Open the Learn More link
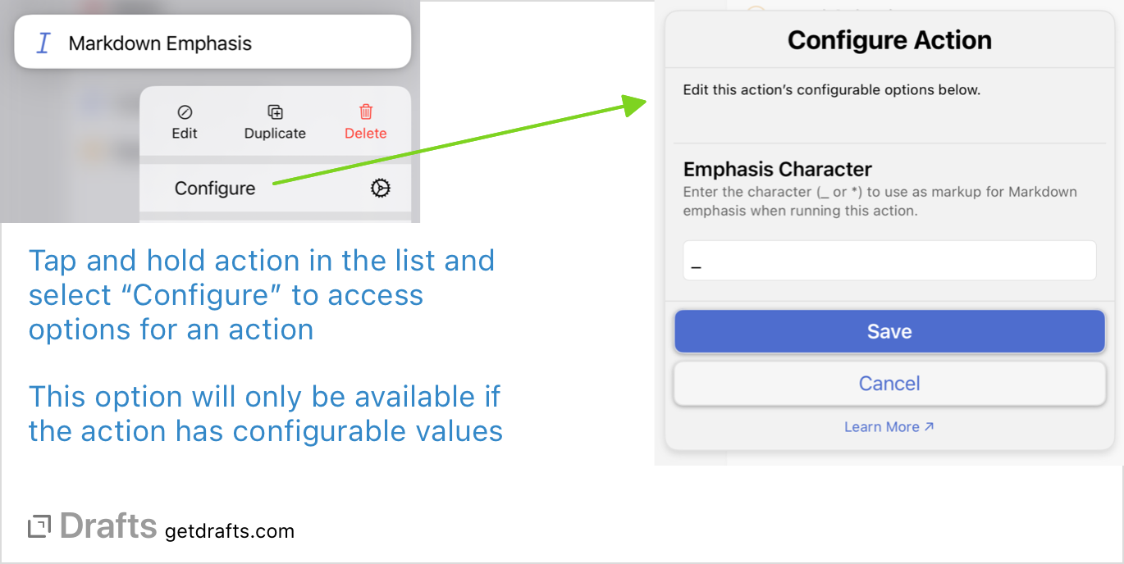 (882, 426)
